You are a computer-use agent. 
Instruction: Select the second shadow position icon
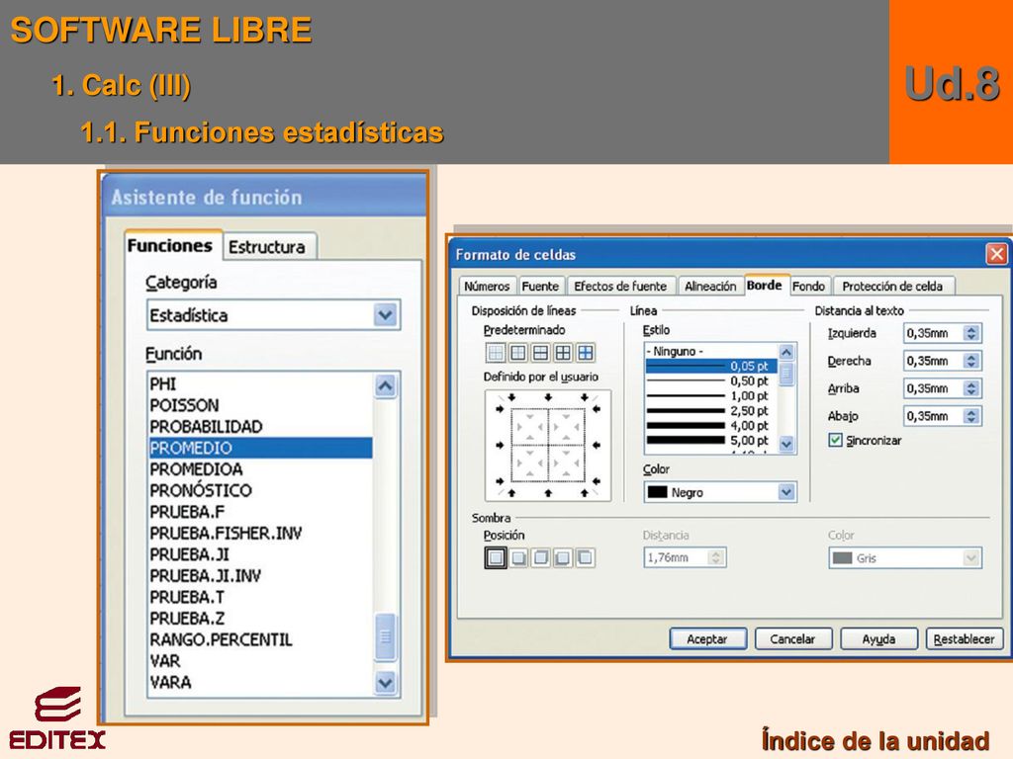click(518, 557)
